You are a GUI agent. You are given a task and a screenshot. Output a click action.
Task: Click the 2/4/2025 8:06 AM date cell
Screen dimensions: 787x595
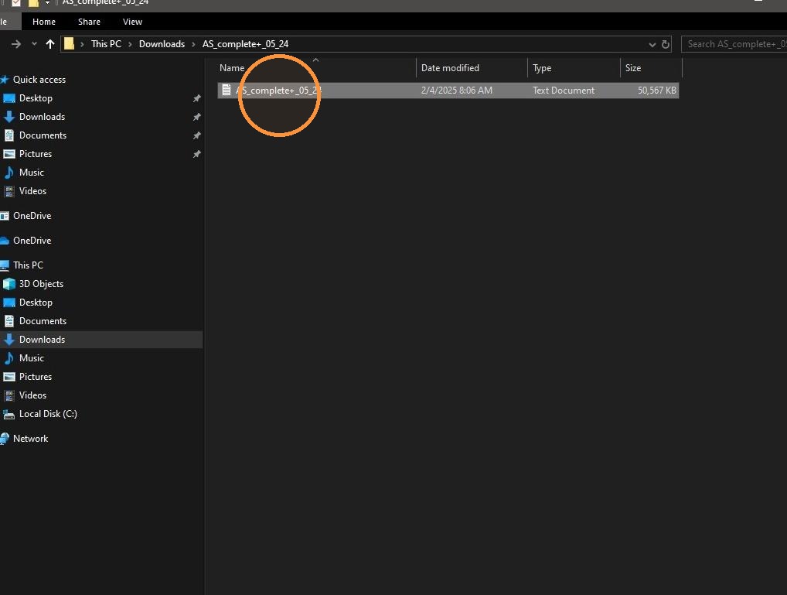(456, 91)
